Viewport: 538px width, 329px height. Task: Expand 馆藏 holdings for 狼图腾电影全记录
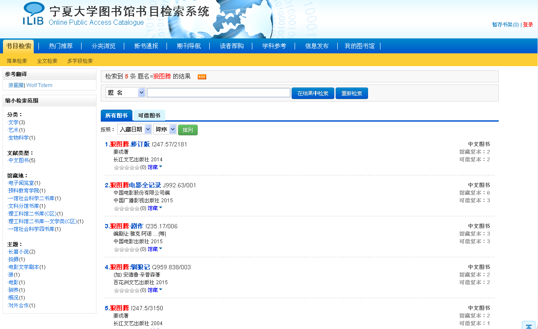tap(155, 208)
